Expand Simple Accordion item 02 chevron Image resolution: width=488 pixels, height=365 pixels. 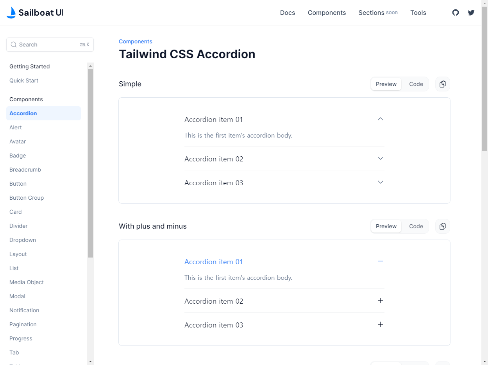click(x=381, y=158)
